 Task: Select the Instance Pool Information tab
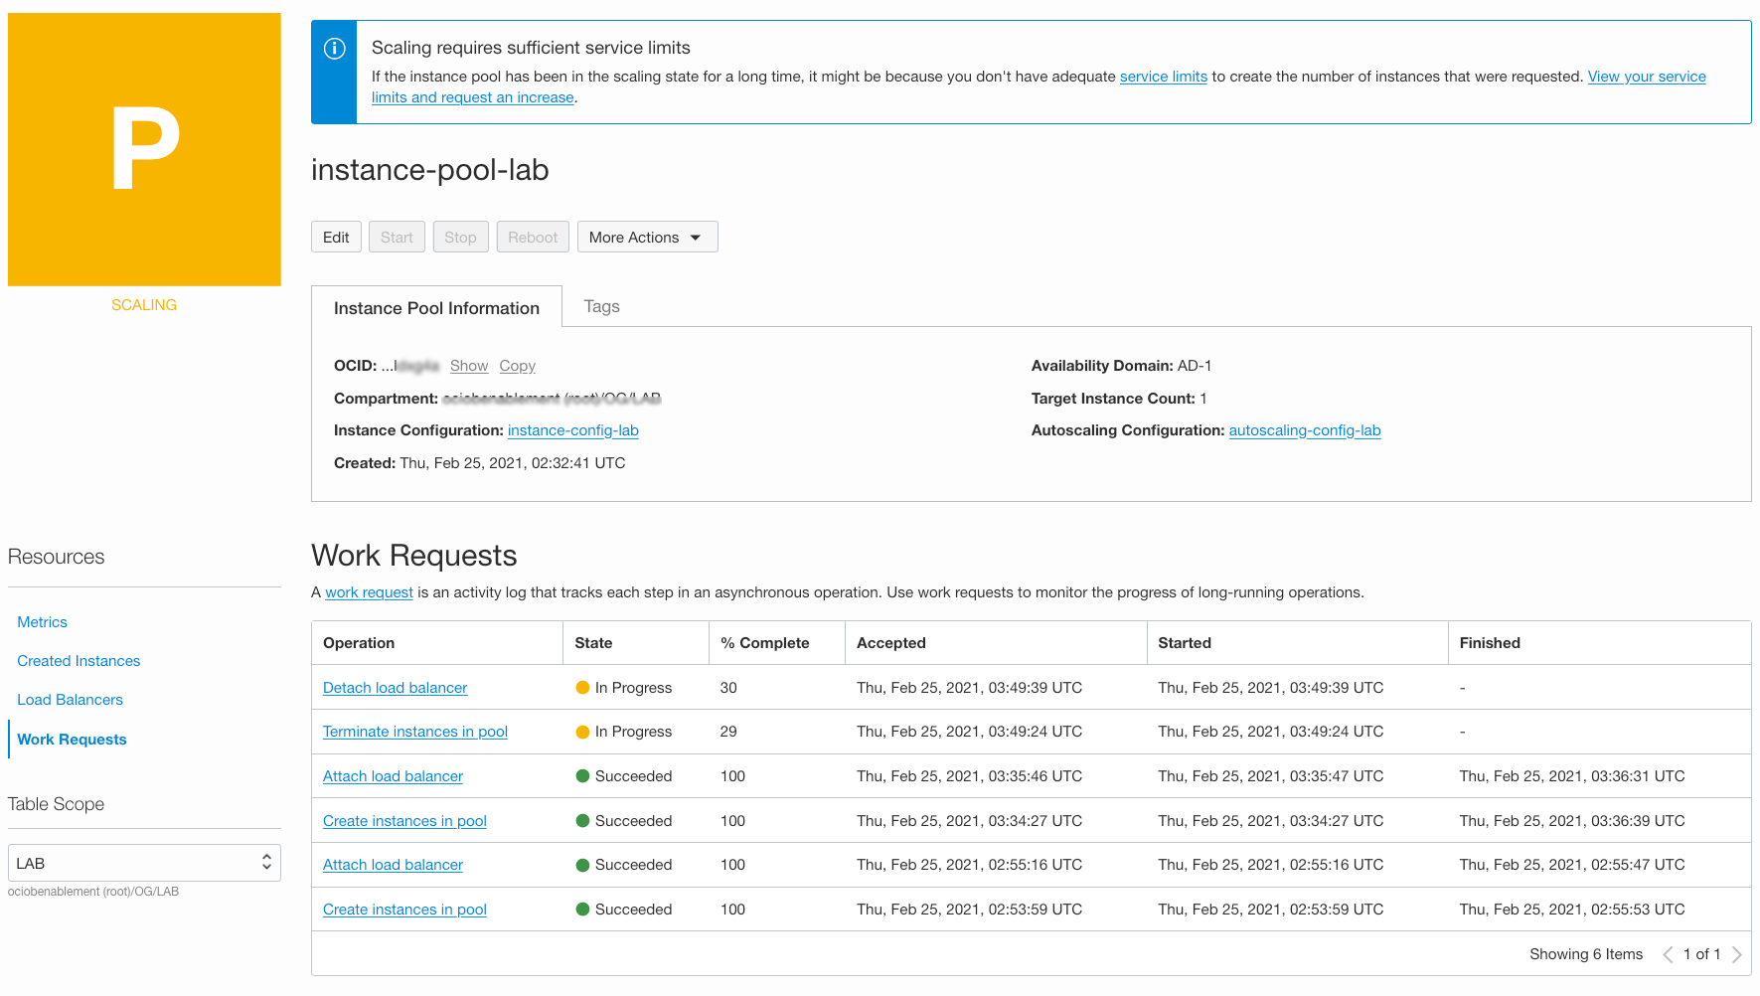436,308
